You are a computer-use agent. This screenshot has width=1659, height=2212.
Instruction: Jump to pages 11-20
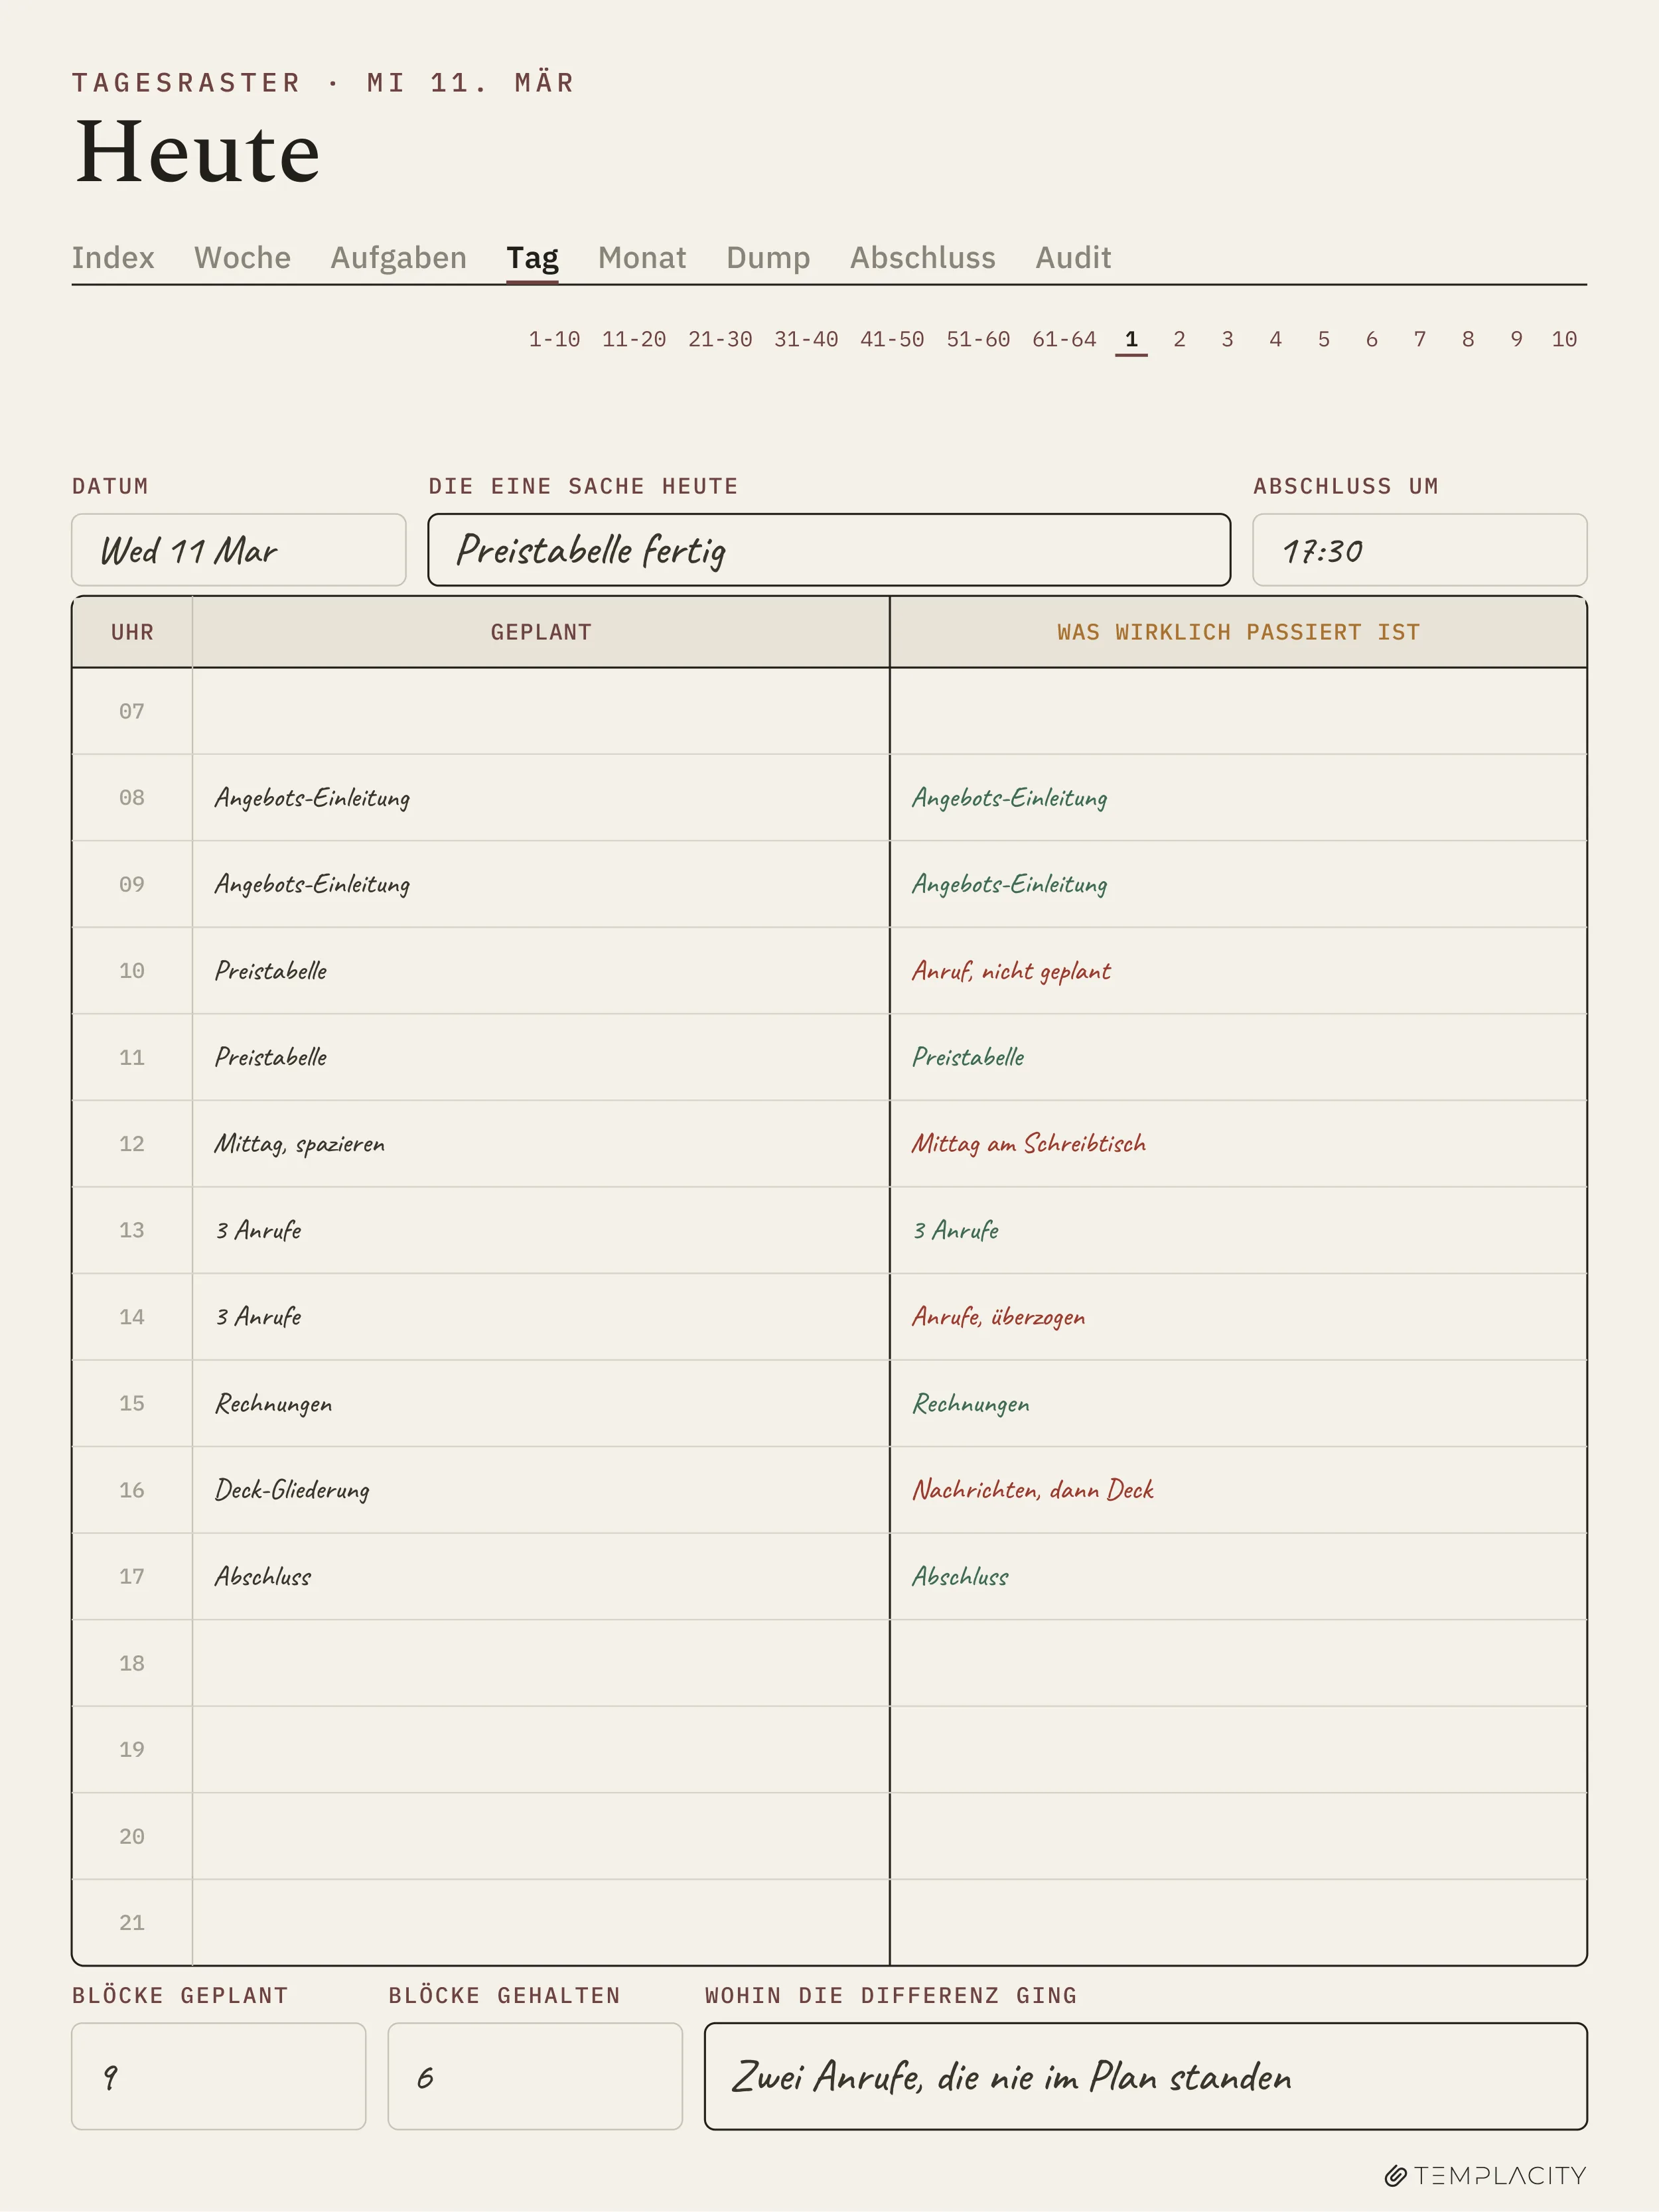pyautogui.click(x=634, y=339)
